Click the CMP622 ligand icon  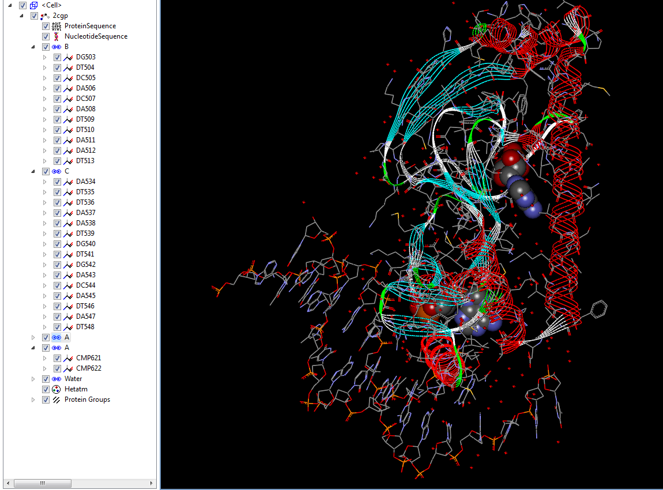pyautogui.click(x=67, y=368)
